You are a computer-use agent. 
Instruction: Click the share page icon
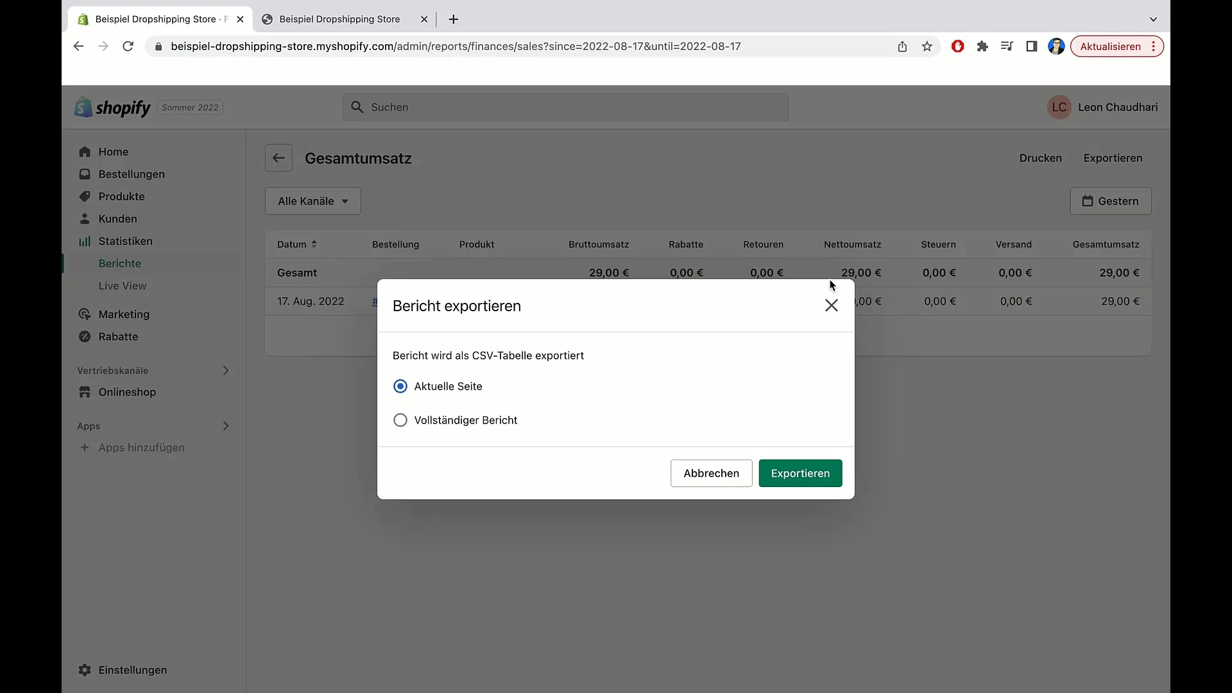(902, 46)
